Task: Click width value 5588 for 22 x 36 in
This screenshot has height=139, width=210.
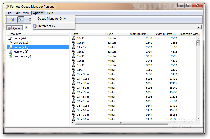Action: click(149, 74)
